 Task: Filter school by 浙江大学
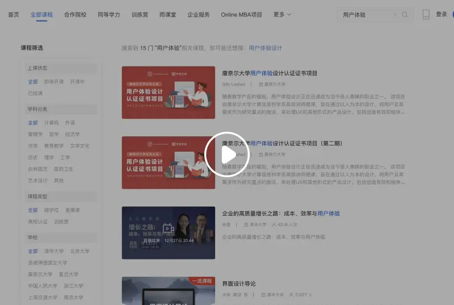point(73,286)
